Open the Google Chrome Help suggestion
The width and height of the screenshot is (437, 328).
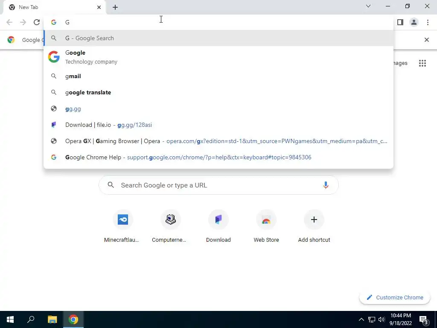coord(218,157)
